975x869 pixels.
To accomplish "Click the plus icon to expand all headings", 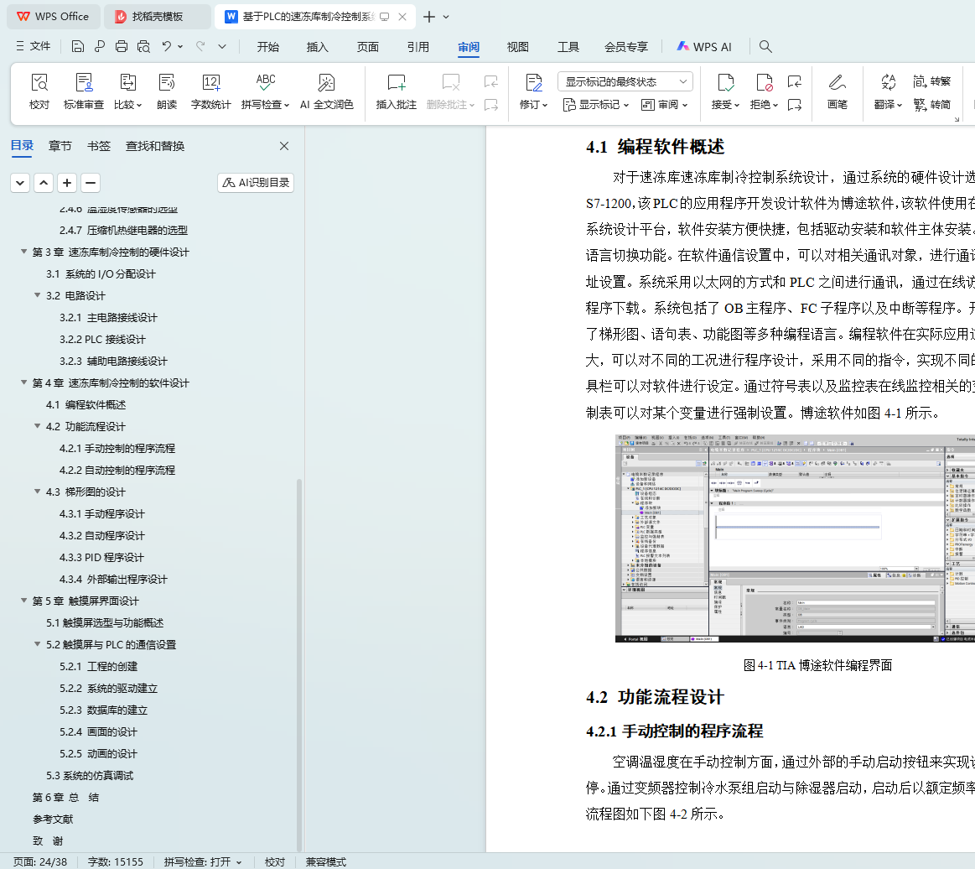I will (x=67, y=183).
